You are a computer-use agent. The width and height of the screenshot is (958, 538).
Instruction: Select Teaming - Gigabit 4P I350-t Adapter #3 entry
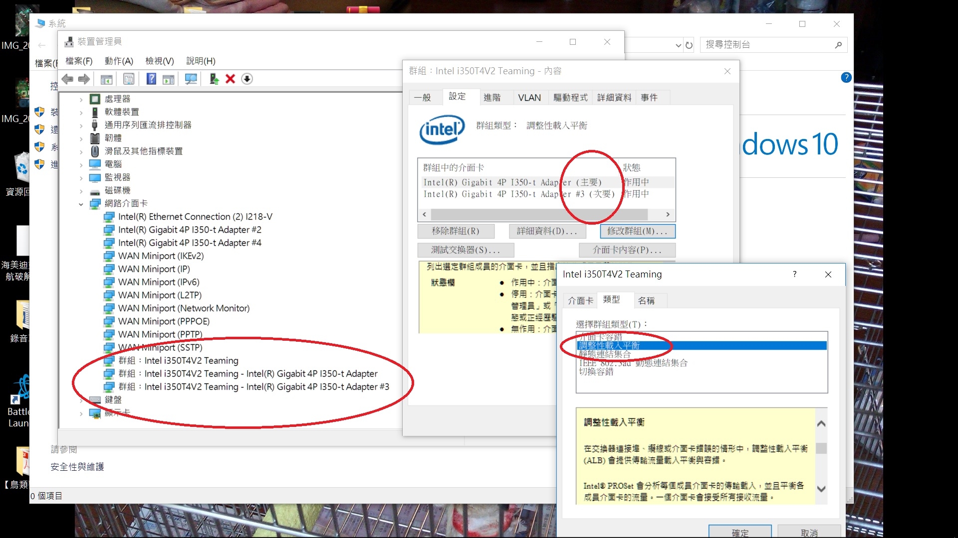pos(253,387)
